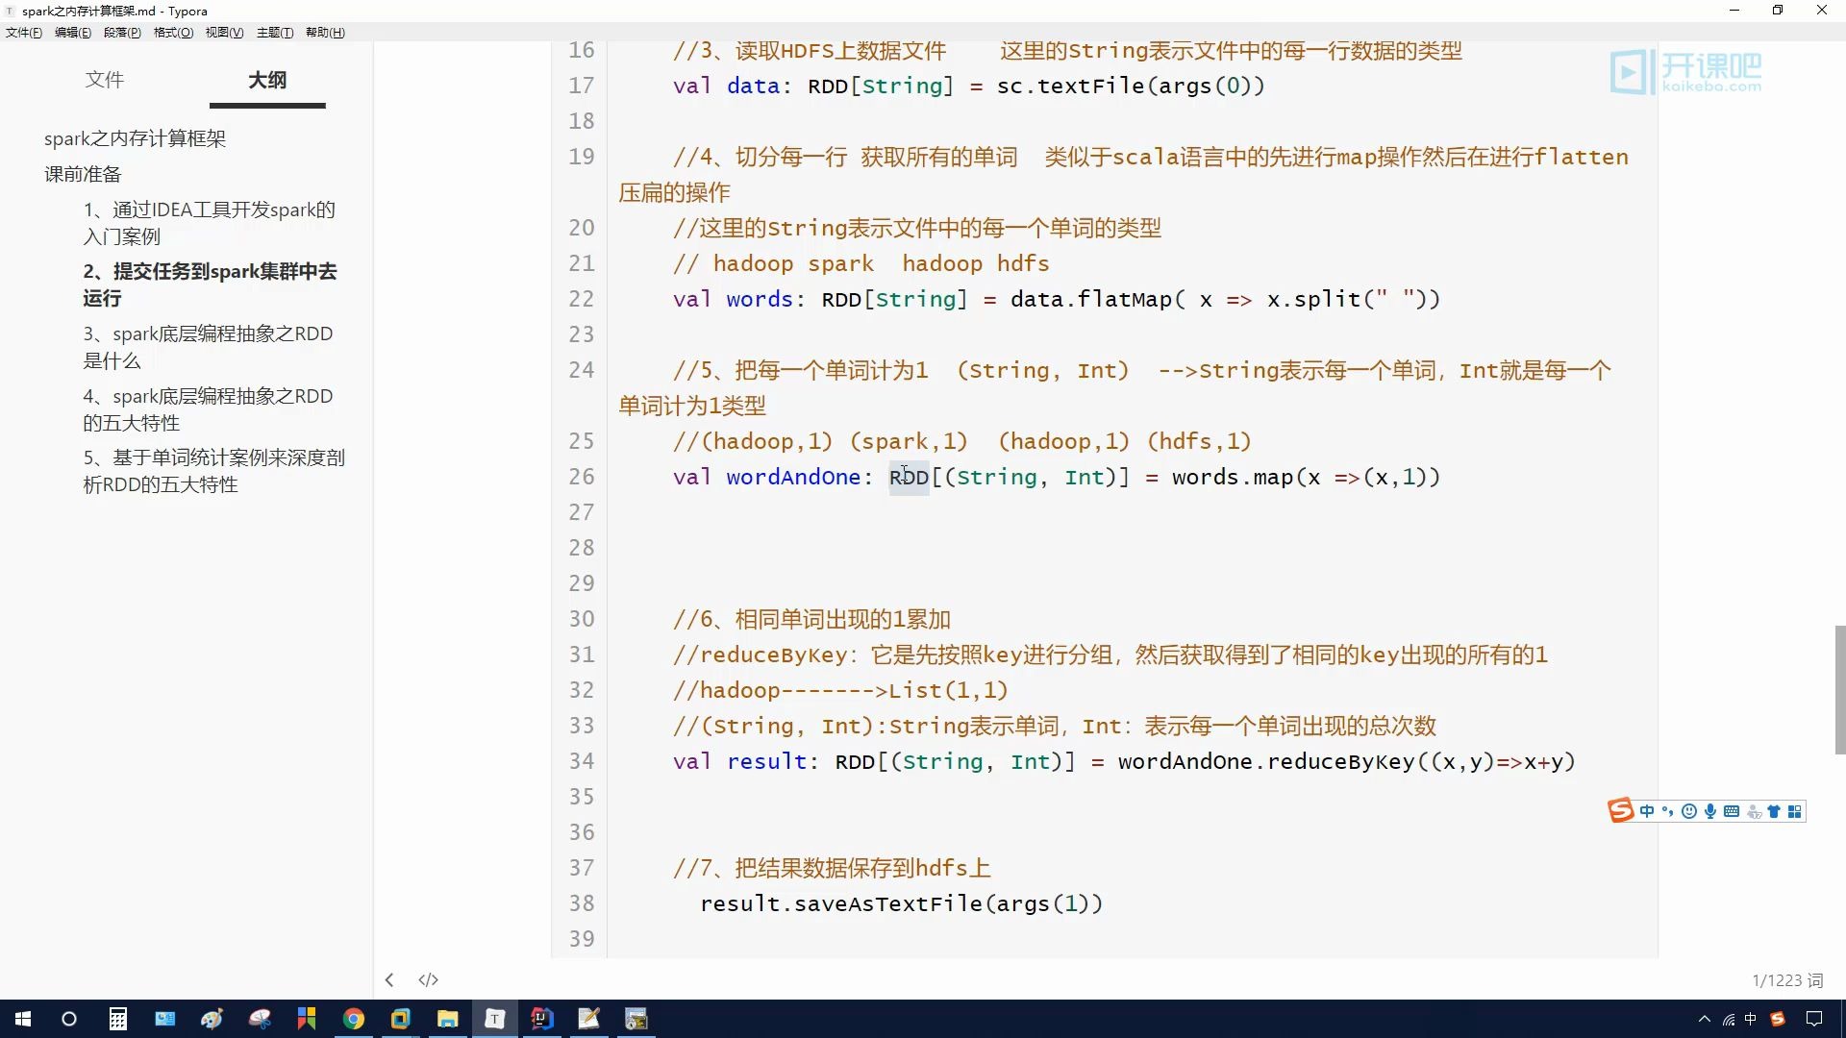Toggle source code mode icon

[x=429, y=979]
